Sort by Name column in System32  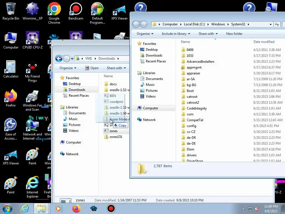coord(185,42)
